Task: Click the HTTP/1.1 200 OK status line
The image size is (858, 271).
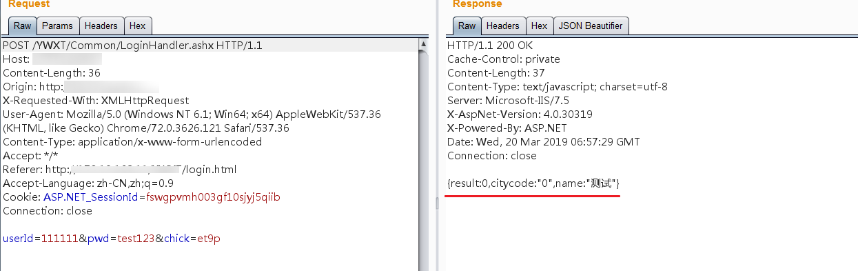Action: pos(490,46)
